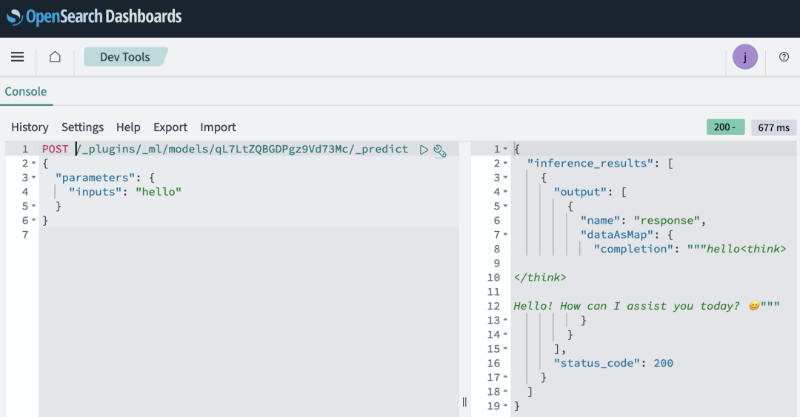Click the "hello" input value
800x417 pixels.
tap(159, 192)
